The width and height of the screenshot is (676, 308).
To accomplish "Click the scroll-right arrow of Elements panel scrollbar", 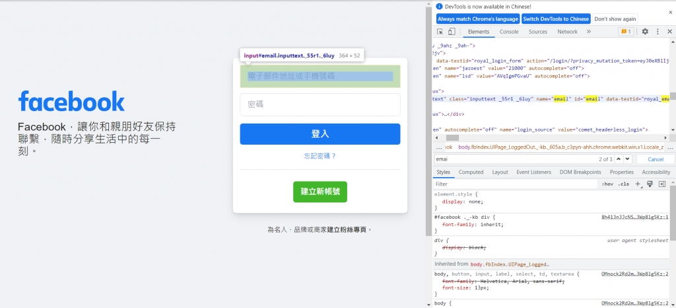I will pos(667,137).
